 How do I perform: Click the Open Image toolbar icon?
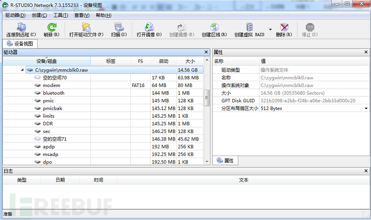tap(149, 27)
